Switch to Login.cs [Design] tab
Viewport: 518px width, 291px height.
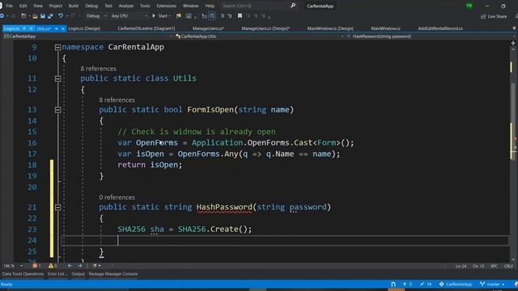coord(84,29)
